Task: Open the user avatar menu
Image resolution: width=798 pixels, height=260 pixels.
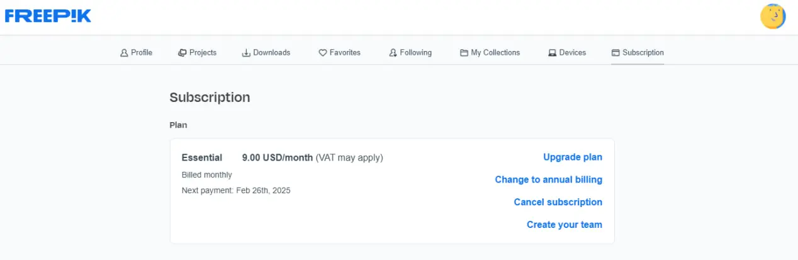Action: click(773, 16)
